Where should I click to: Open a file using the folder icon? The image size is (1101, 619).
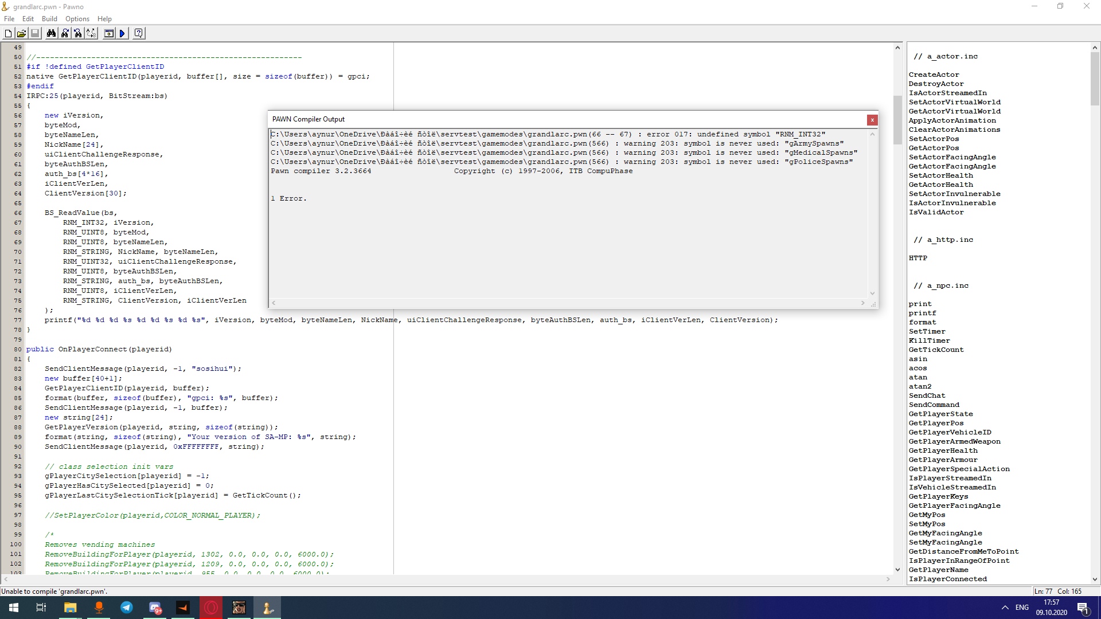(21, 33)
